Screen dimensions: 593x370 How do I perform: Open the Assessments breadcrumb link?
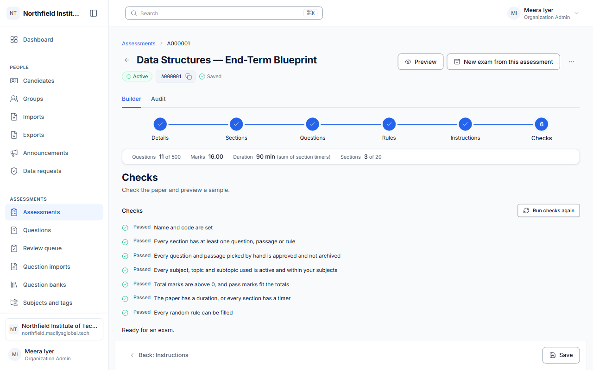pyautogui.click(x=139, y=43)
